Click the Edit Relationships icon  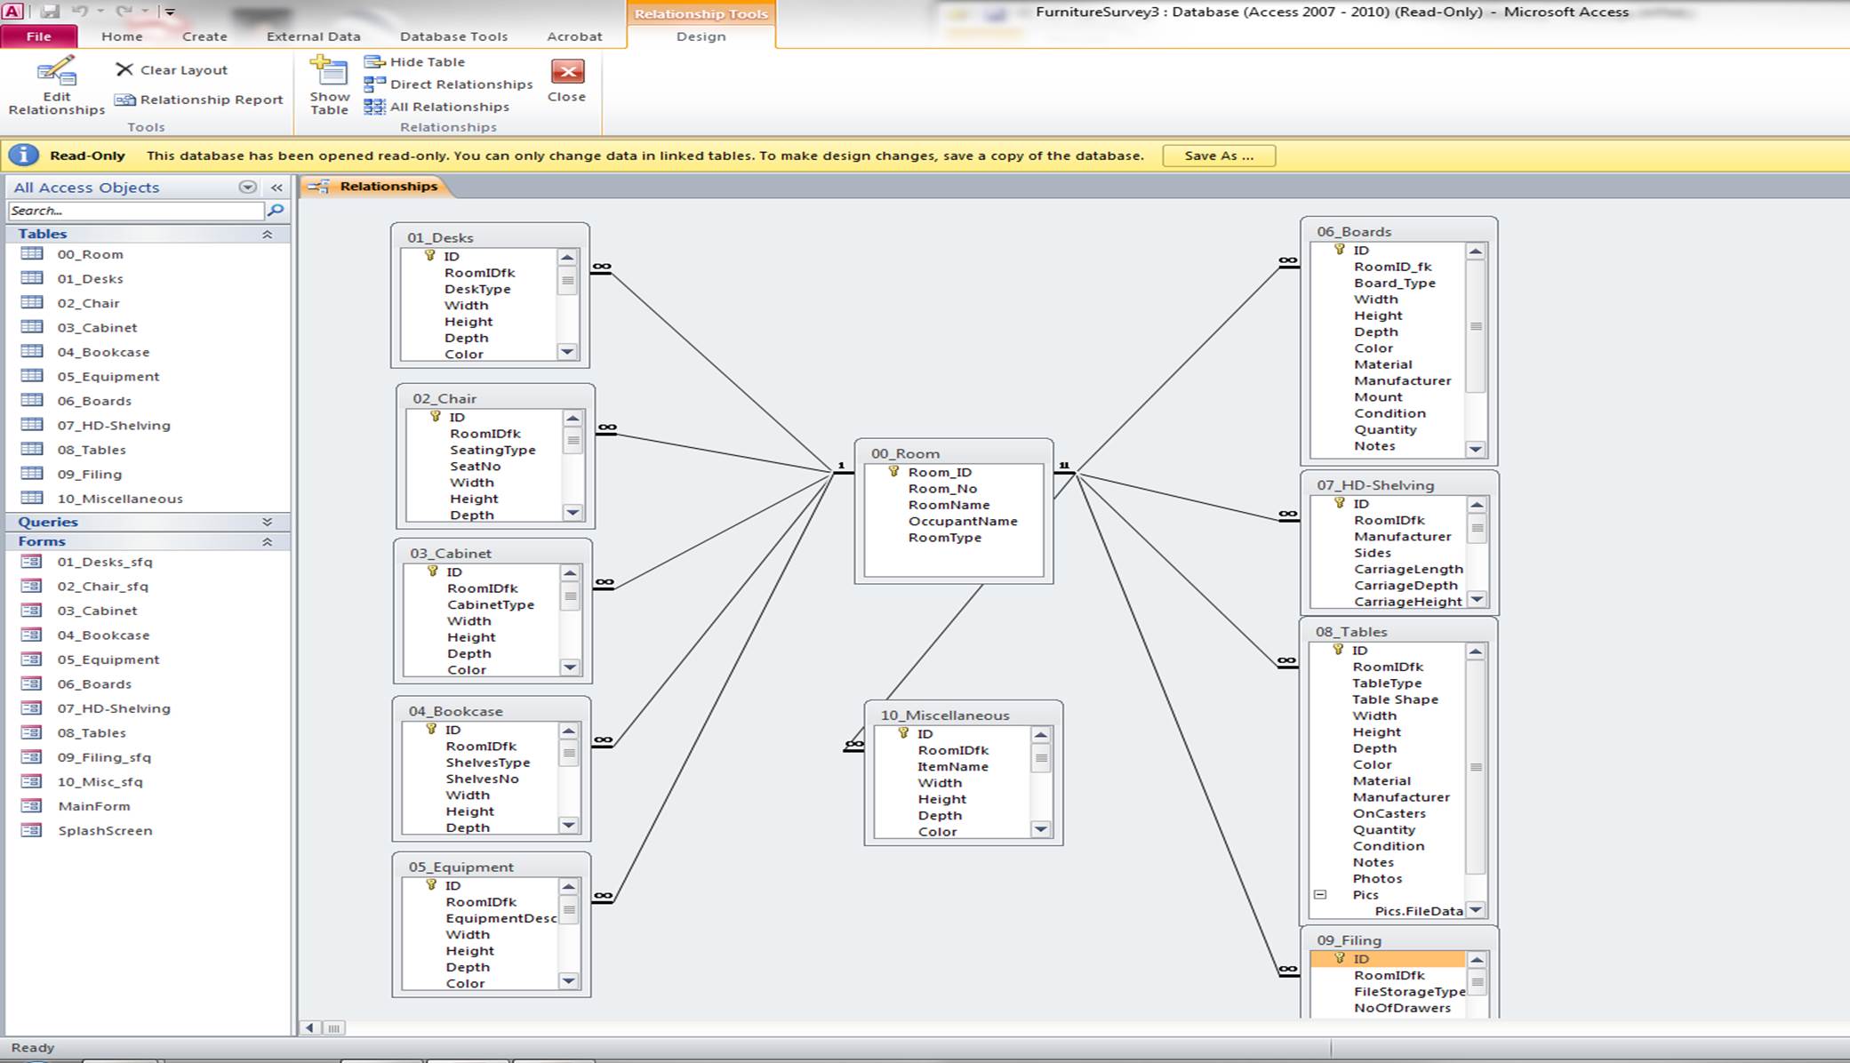coord(56,73)
